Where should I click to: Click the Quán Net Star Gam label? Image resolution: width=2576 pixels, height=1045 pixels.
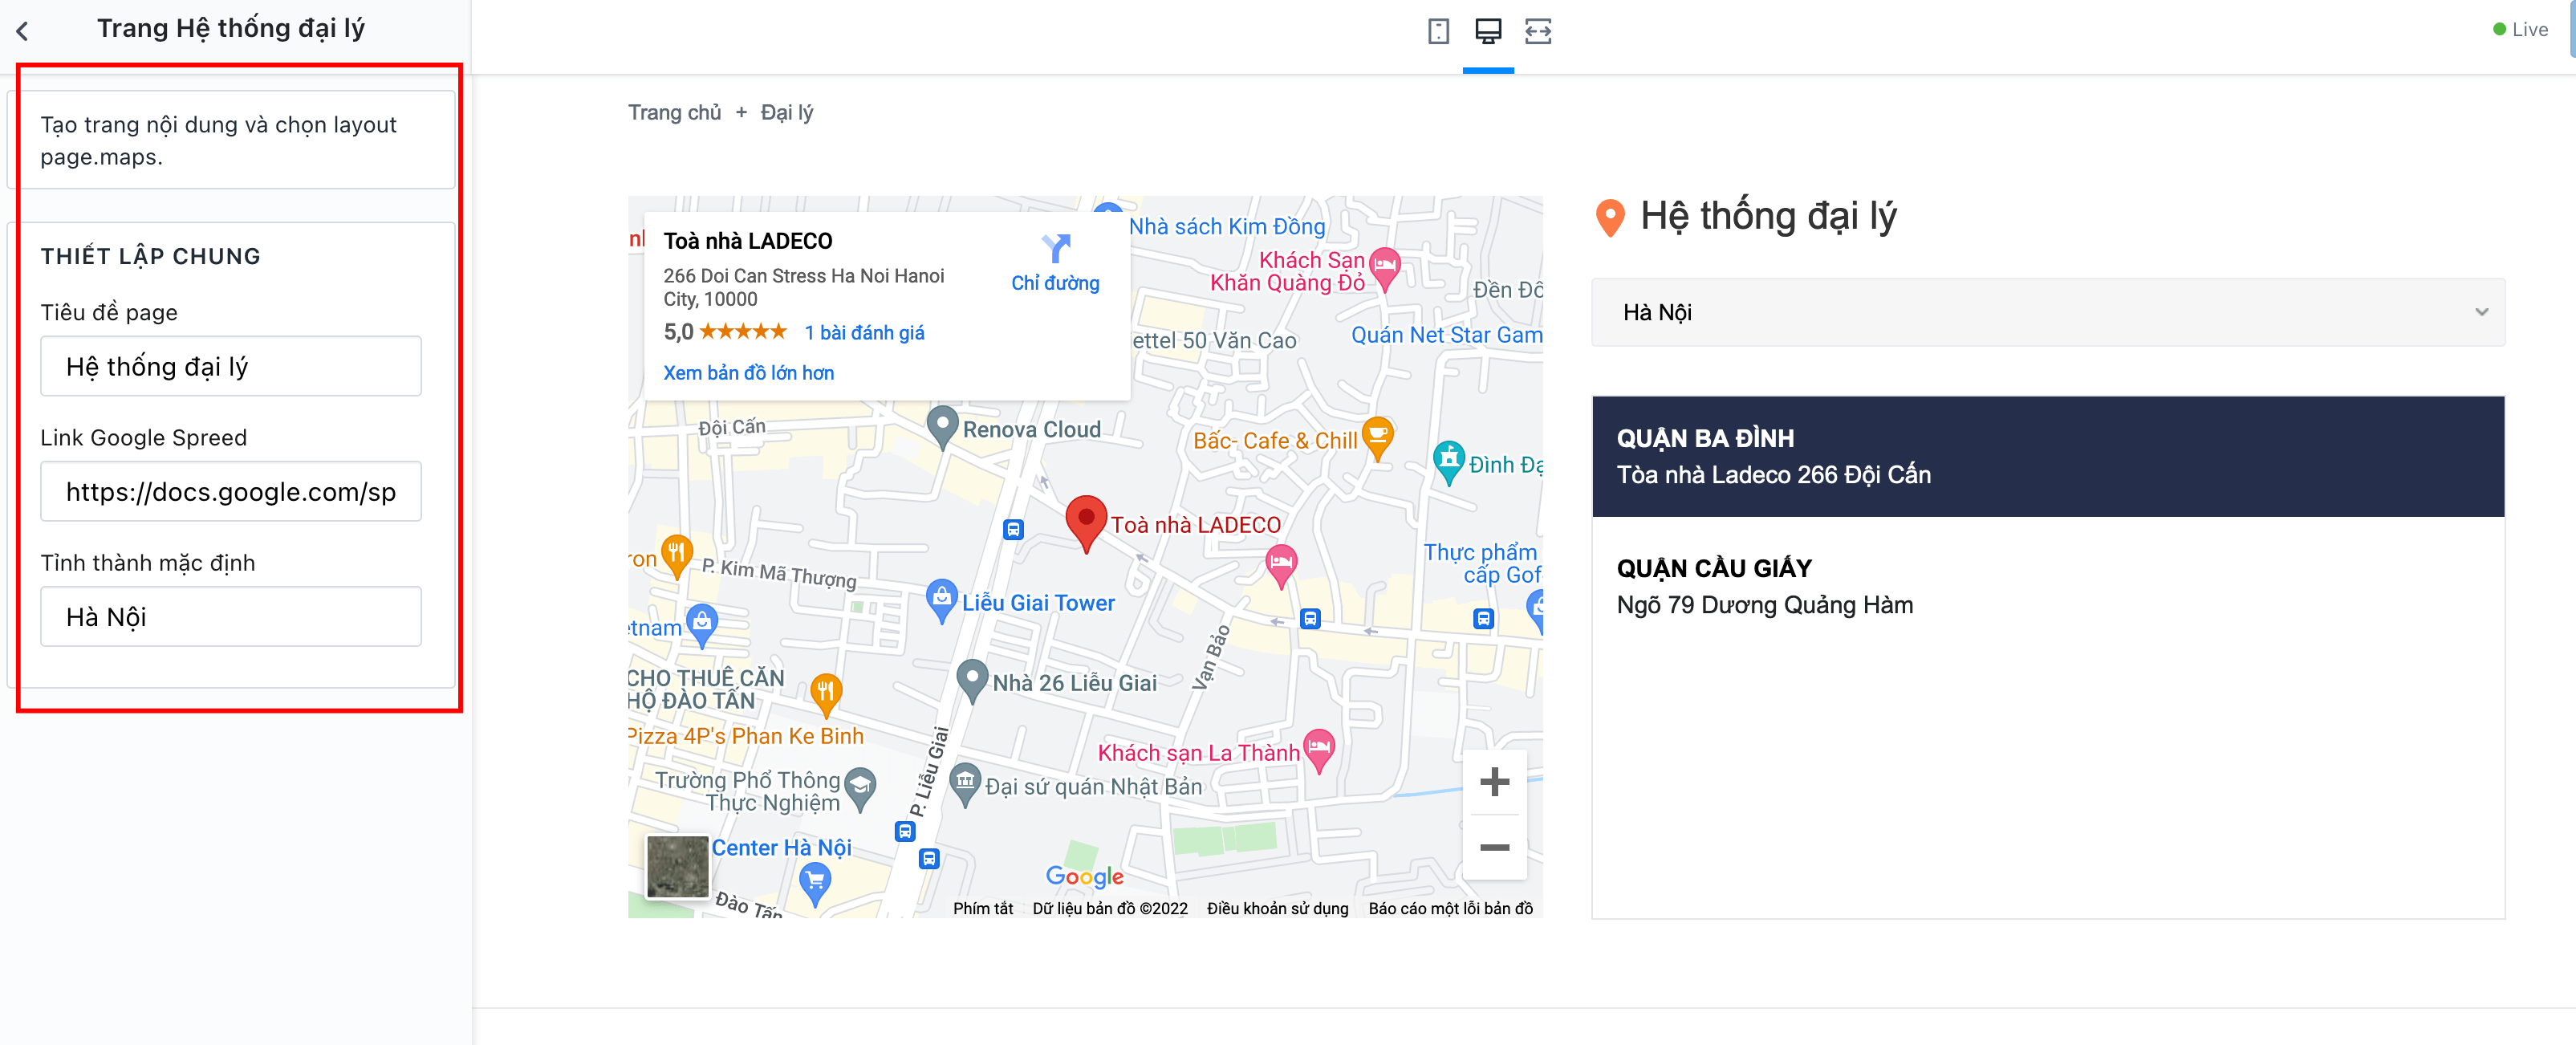point(1446,335)
